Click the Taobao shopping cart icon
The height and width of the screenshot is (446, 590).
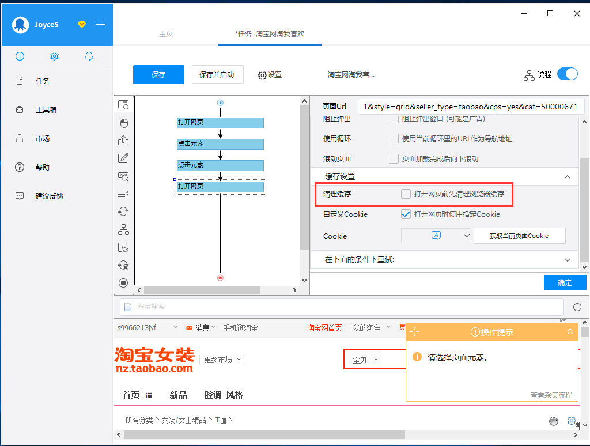(x=402, y=327)
